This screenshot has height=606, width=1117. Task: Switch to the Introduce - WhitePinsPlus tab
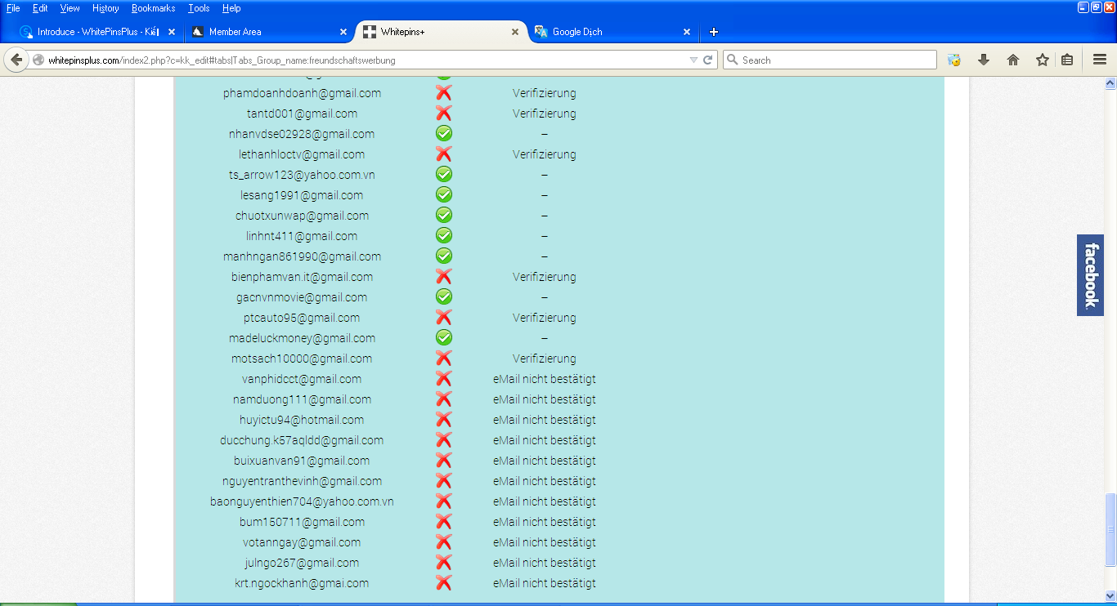tap(98, 32)
